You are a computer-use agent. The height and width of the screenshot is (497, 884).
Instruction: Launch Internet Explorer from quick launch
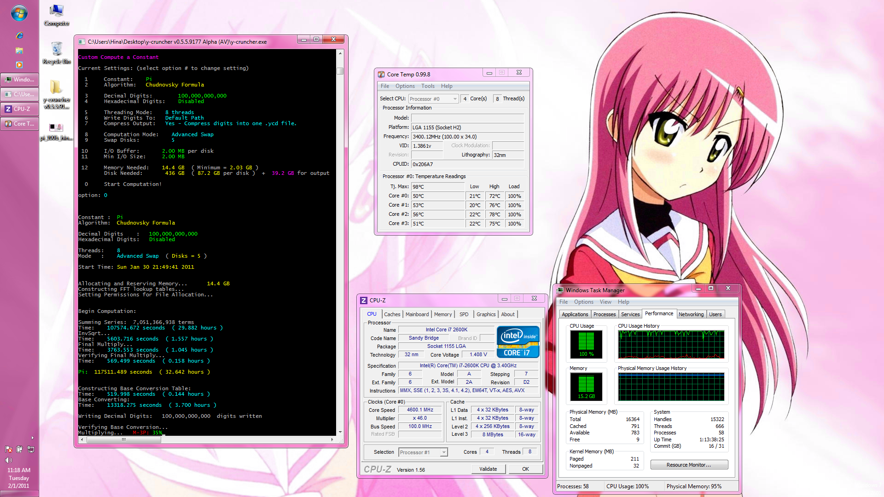(19, 35)
